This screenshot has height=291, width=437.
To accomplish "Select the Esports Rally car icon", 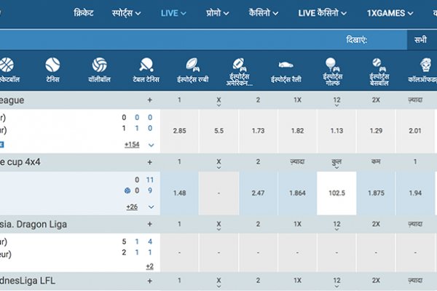I will (x=286, y=64).
